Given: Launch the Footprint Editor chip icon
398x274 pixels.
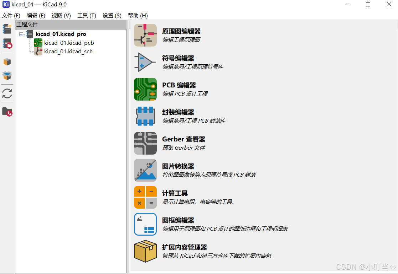Looking at the screenshot, I should tap(145, 116).
